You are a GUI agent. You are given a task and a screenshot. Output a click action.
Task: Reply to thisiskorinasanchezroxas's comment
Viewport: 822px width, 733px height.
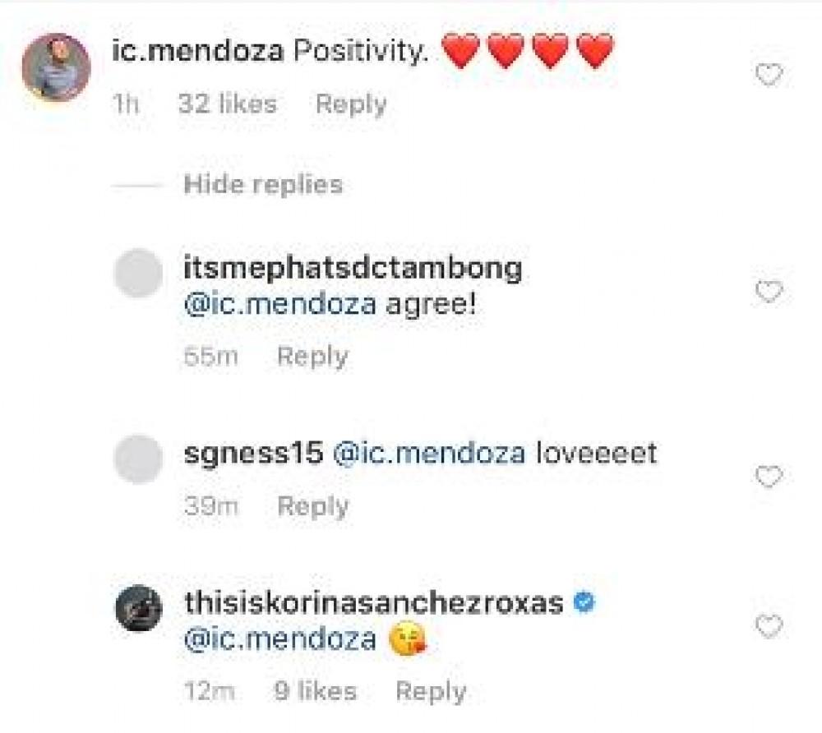431,692
